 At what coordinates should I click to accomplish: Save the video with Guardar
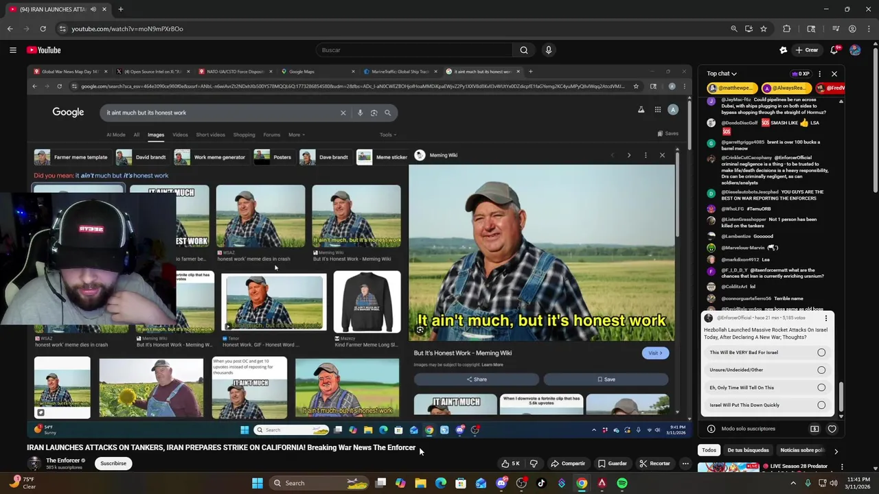(613, 463)
